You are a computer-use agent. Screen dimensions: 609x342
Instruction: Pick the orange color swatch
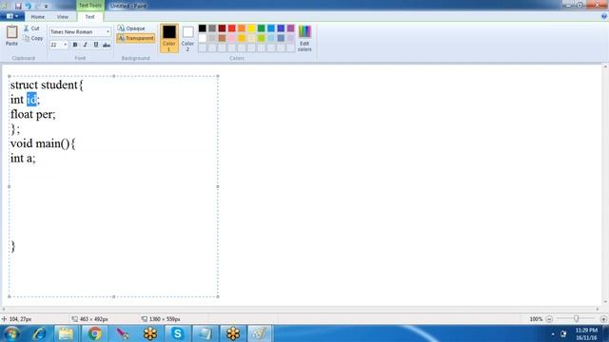242,28
